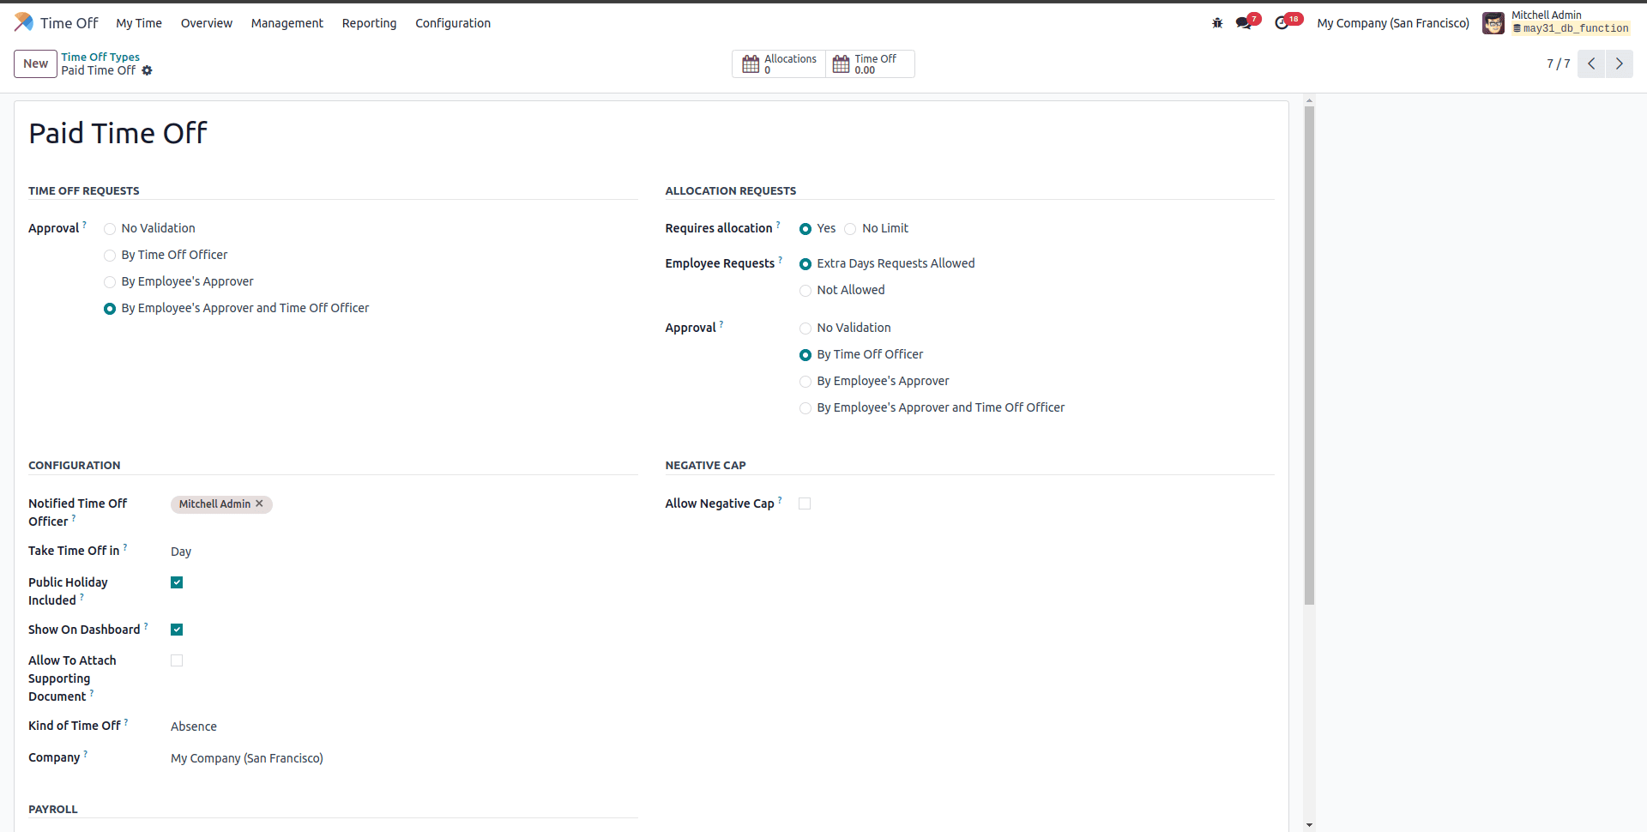Click the Allocations calendar stat button
Image resolution: width=1647 pixels, height=832 pixels.
(x=779, y=63)
